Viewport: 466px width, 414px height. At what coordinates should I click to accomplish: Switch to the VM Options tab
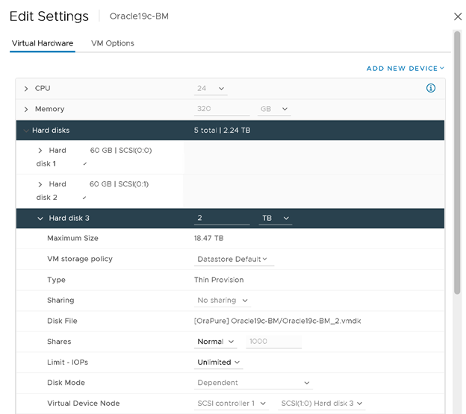pos(113,43)
